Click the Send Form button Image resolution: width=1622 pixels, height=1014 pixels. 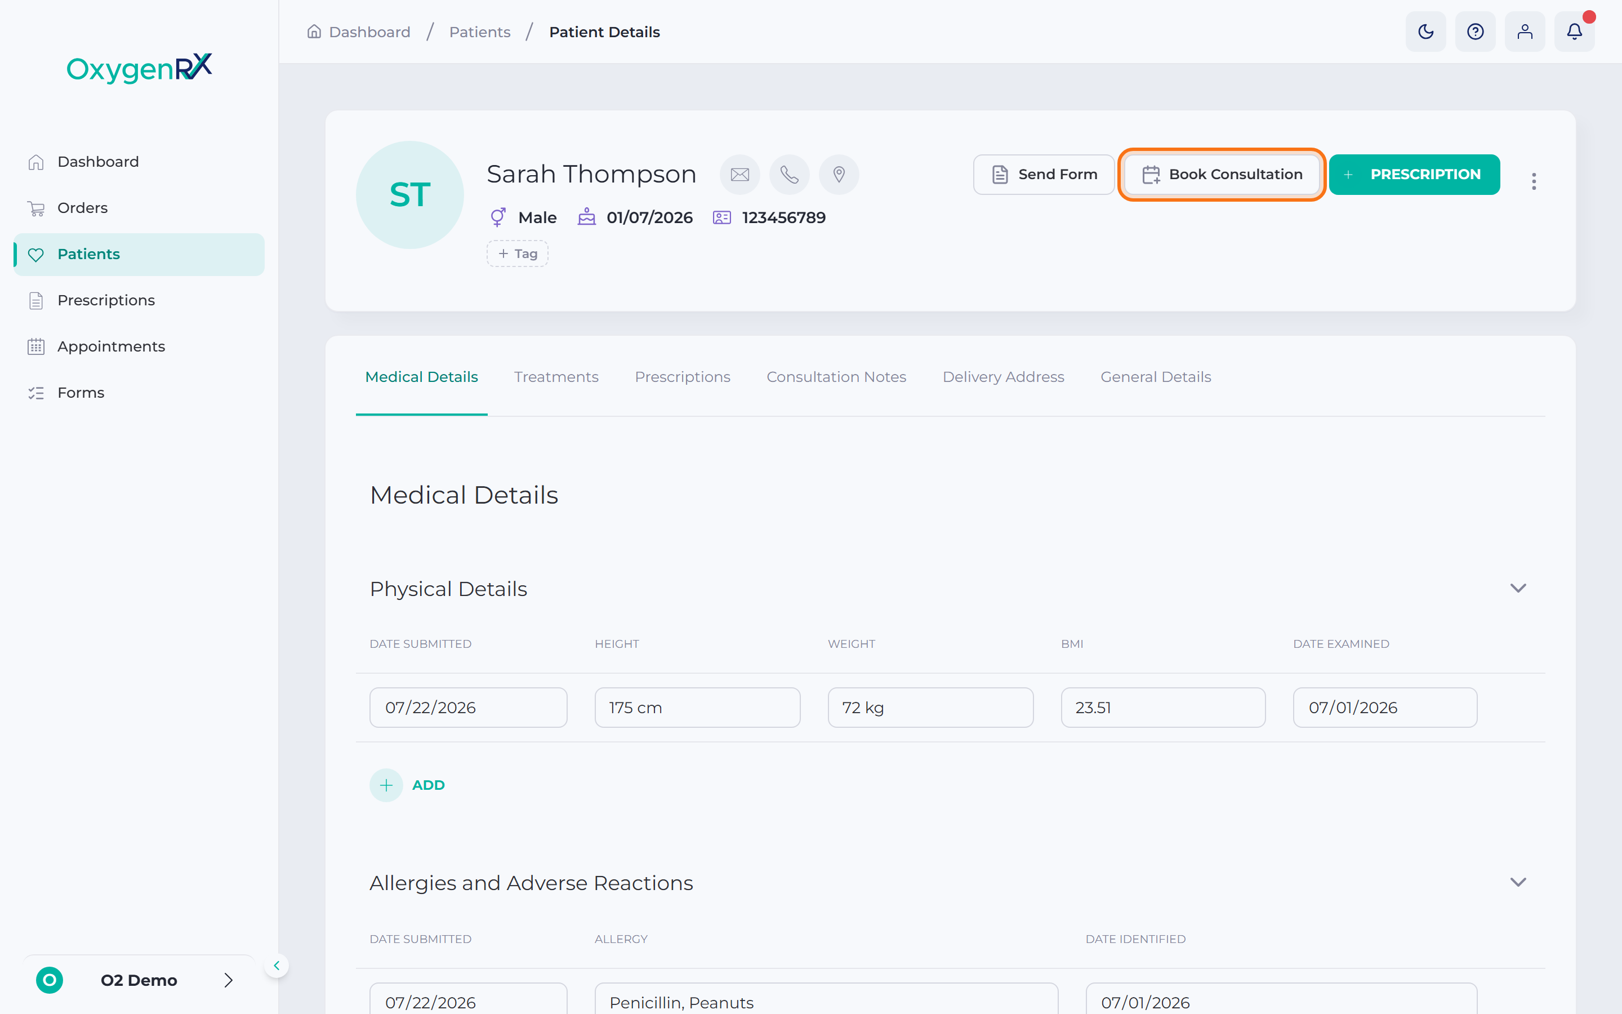1044,175
